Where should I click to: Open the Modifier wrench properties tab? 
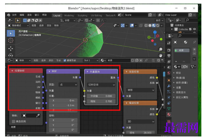[x=169, y=86]
